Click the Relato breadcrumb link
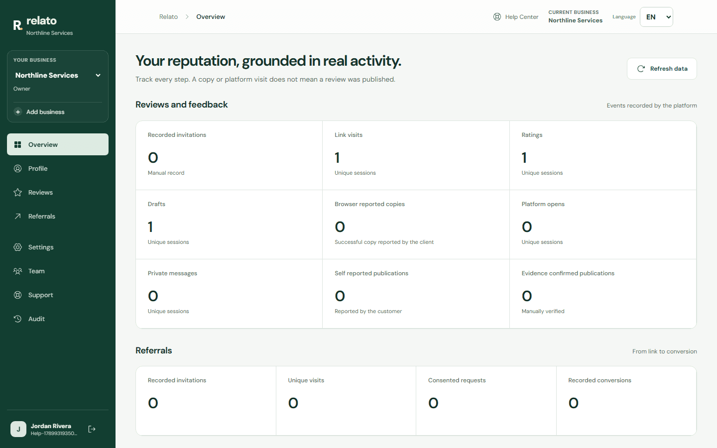The image size is (717, 448). point(168,17)
